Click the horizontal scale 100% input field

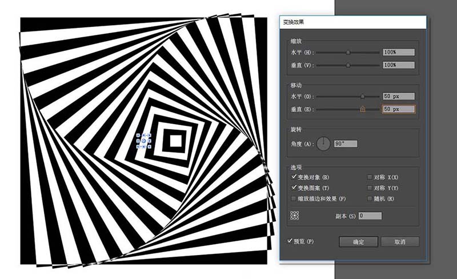tap(398, 52)
